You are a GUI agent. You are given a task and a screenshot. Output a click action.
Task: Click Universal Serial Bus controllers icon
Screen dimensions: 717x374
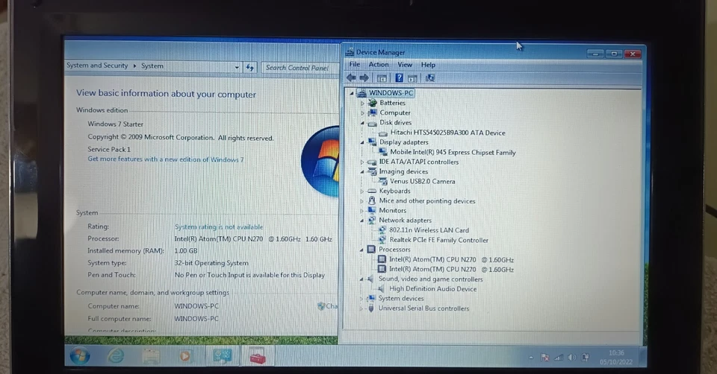click(371, 308)
